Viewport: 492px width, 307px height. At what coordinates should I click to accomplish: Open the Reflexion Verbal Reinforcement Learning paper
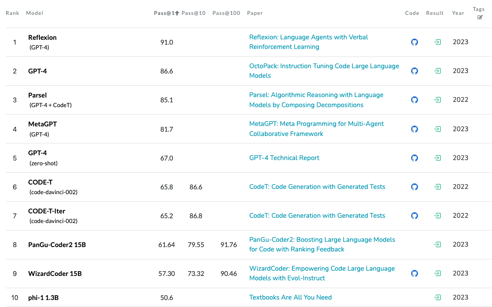coord(309,42)
